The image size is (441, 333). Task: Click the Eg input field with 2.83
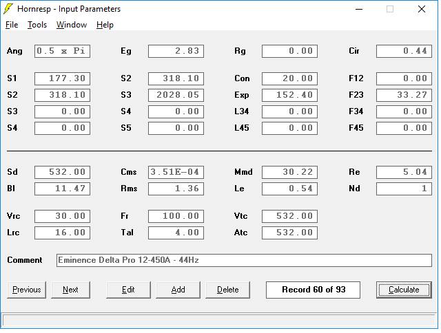tap(176, 51)
